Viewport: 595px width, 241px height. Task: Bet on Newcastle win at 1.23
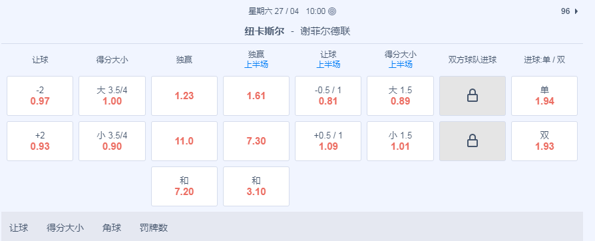click(x=184, y=96)
